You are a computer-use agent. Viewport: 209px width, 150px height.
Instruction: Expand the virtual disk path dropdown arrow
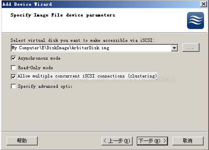coord(175,48)
